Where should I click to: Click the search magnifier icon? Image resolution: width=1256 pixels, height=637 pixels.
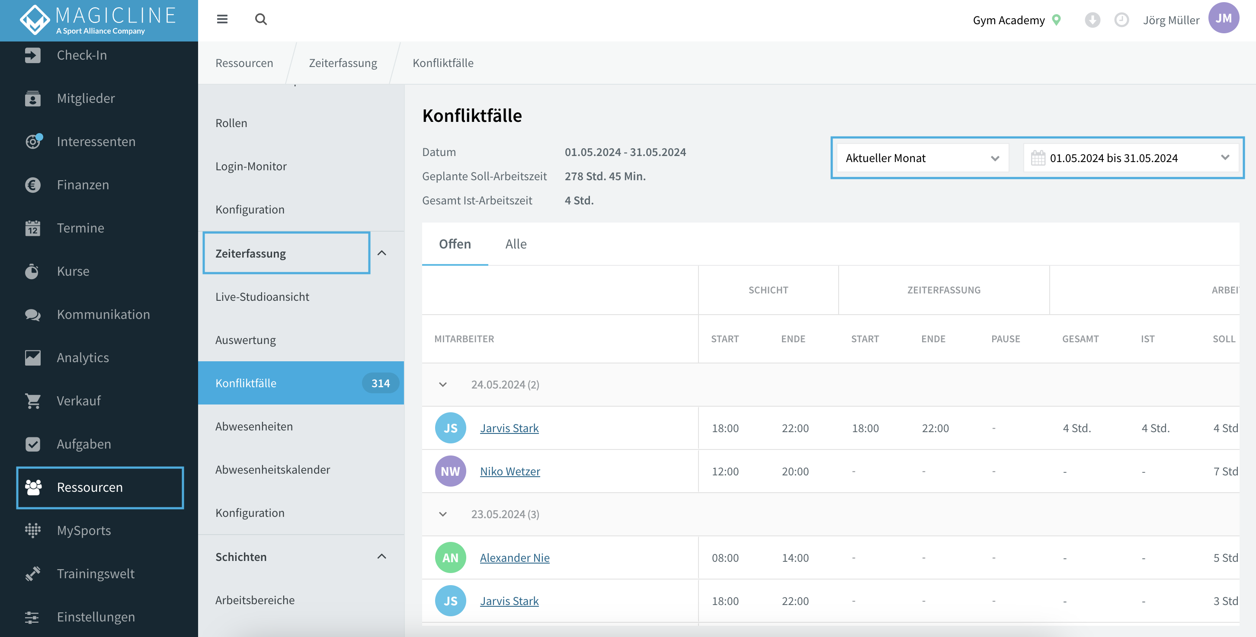point(261,19)
